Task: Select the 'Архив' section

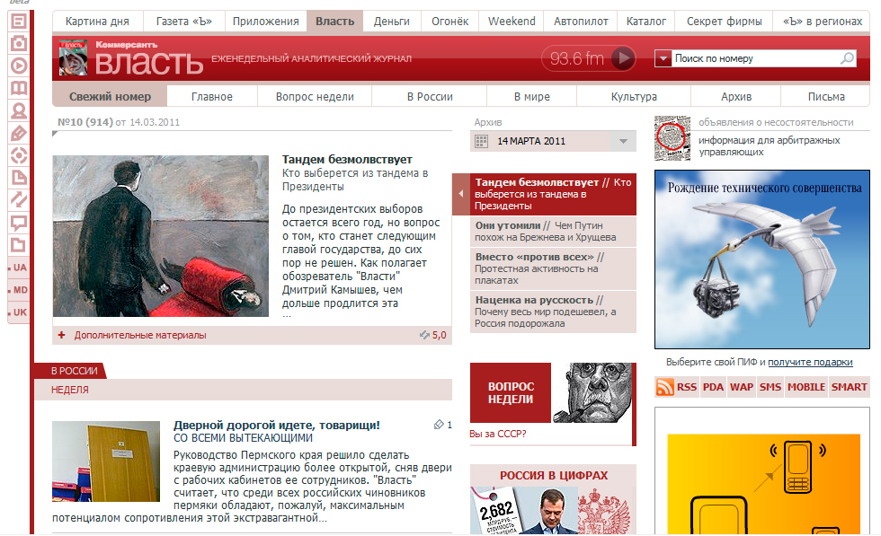Action: (x=736, y=97)
